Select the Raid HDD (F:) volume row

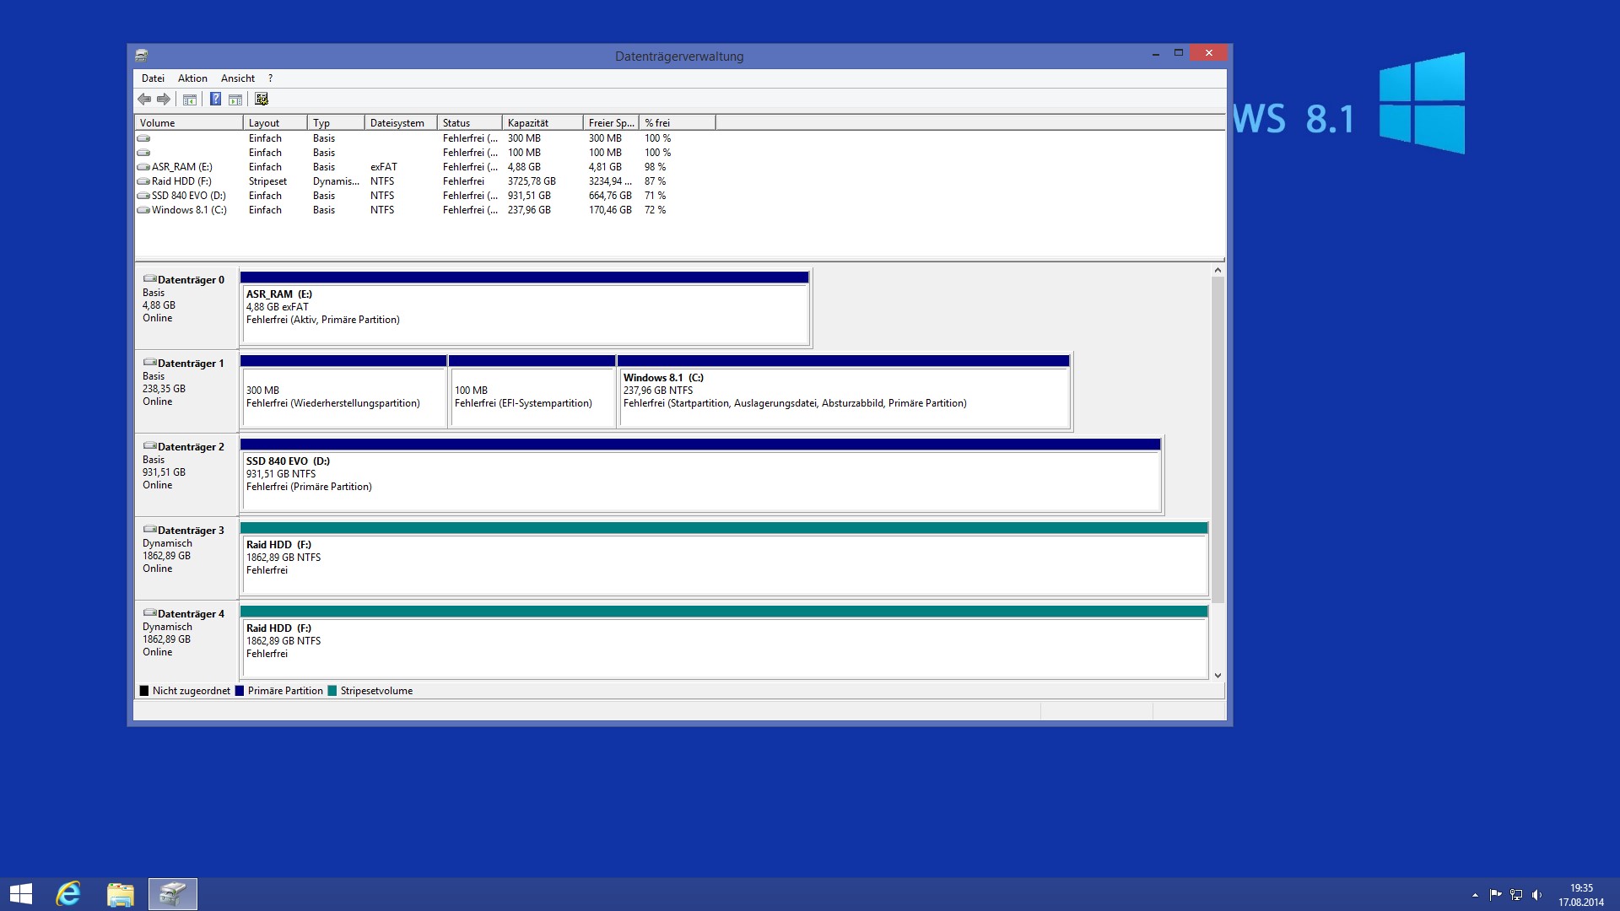click(x=181, y=181)
